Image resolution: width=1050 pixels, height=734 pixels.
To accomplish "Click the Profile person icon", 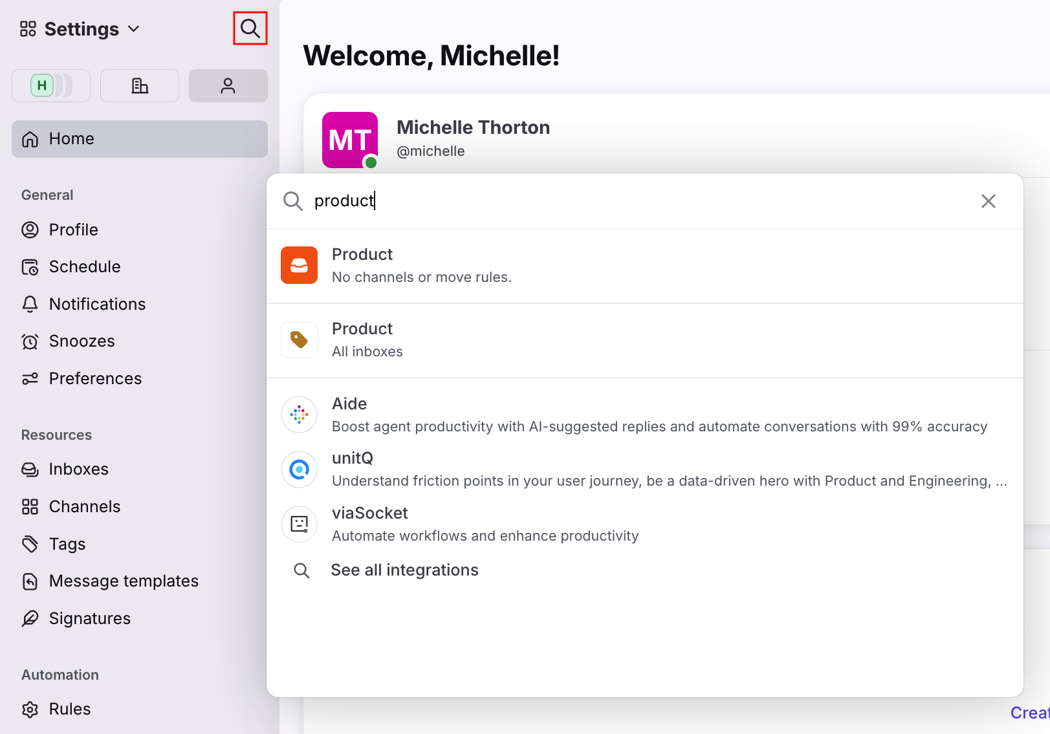I will tap(30, 230).
